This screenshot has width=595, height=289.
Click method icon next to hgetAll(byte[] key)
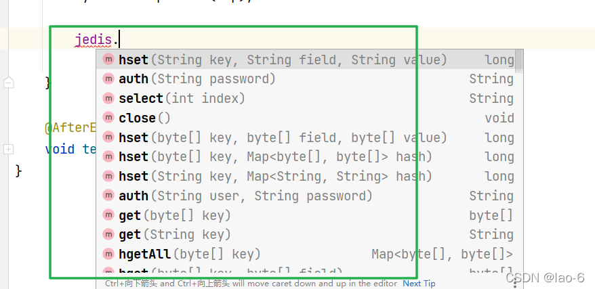click(x=108, y=254)
